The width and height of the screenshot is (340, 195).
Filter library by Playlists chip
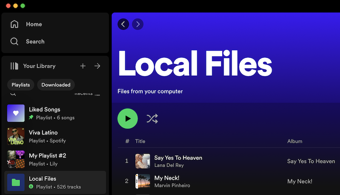21,85
